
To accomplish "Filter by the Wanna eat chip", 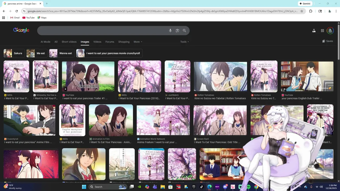I will tap(62, 53).
